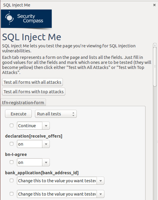This screenshot has width=158, height=200.
Task: Select the tfn-registration-form tab
Action: [x=23, y=103]
